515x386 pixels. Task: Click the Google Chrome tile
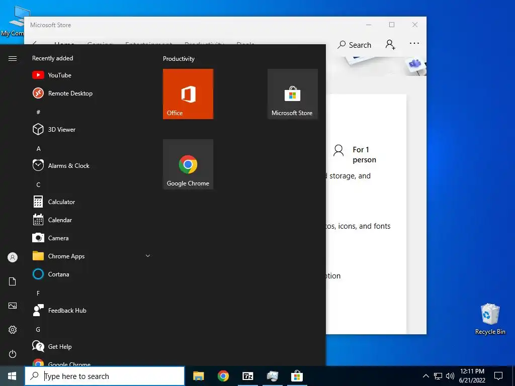click(188, 164)
